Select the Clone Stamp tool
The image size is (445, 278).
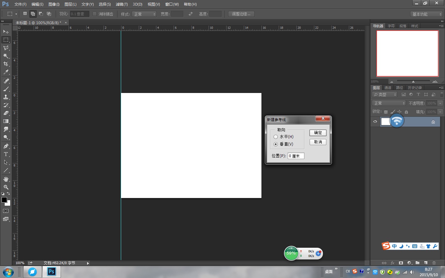point(6,97)
